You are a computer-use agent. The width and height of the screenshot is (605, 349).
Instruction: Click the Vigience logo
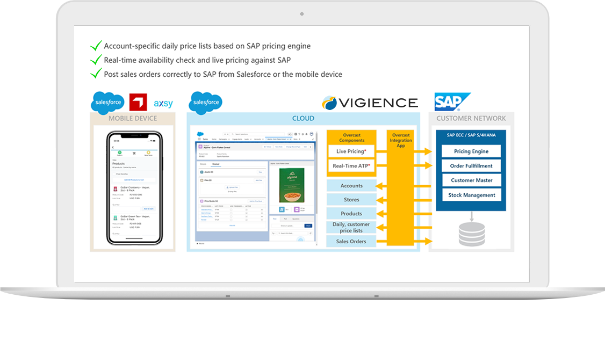coord(370,103)
